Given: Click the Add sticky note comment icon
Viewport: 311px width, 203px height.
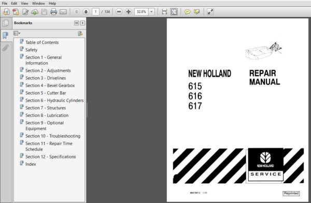Looking at the screenshot, I should point(187,12).
